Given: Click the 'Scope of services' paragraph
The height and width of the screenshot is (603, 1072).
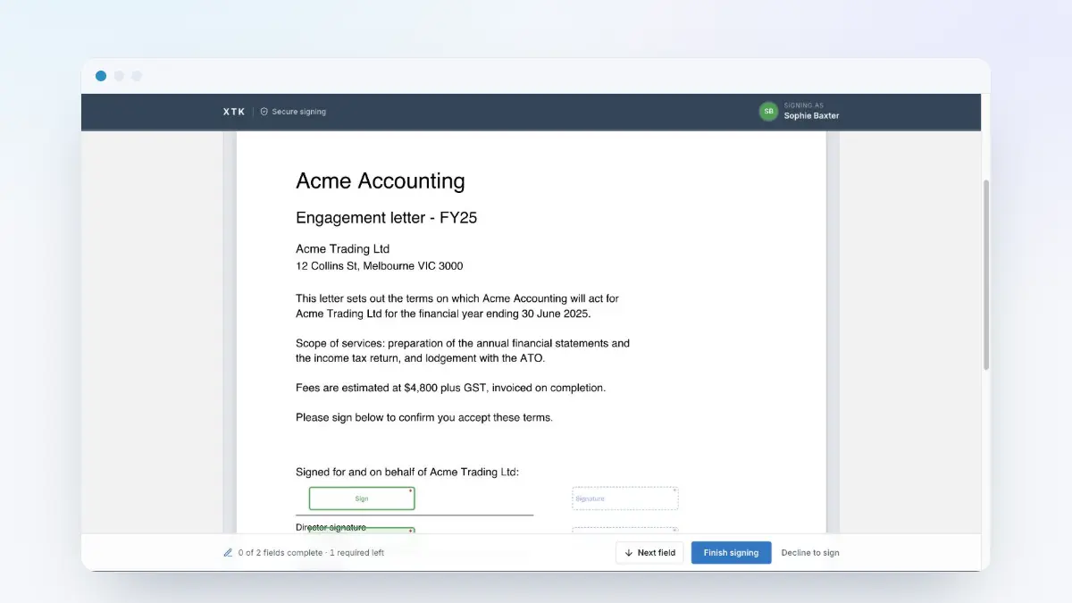Looking at the screenshot, I should point(463,351).
